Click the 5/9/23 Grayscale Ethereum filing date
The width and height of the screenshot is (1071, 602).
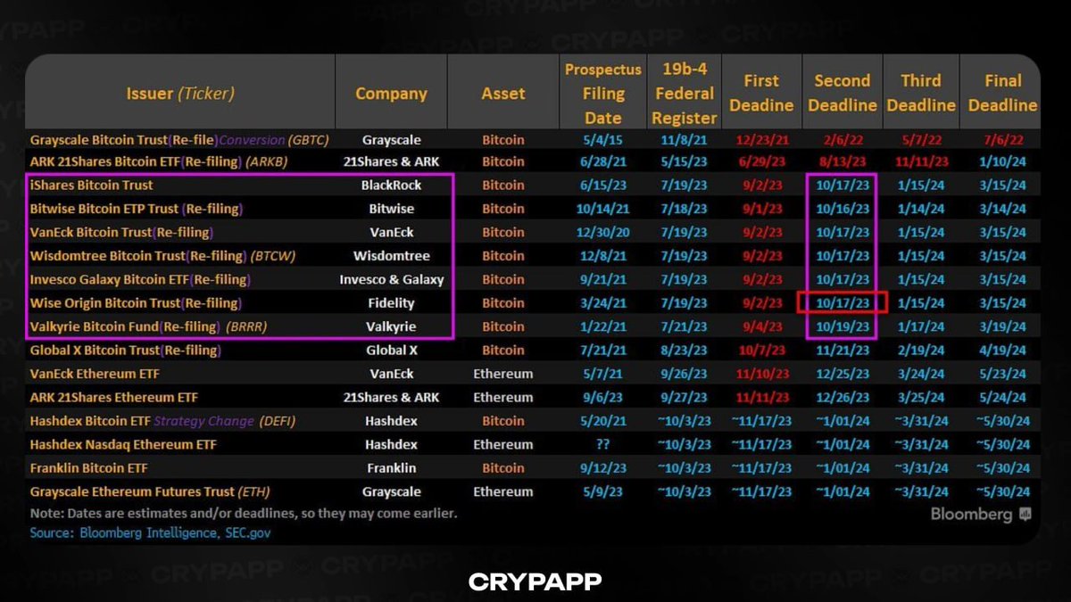tap(602, 491)
